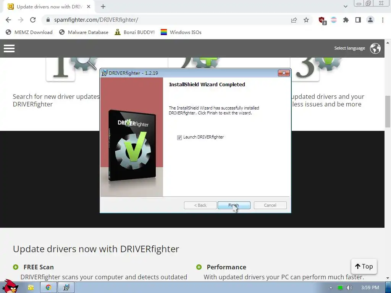
Task: Click the Update drivers now with DRIVERfighter heading
Action: point(96,249)
